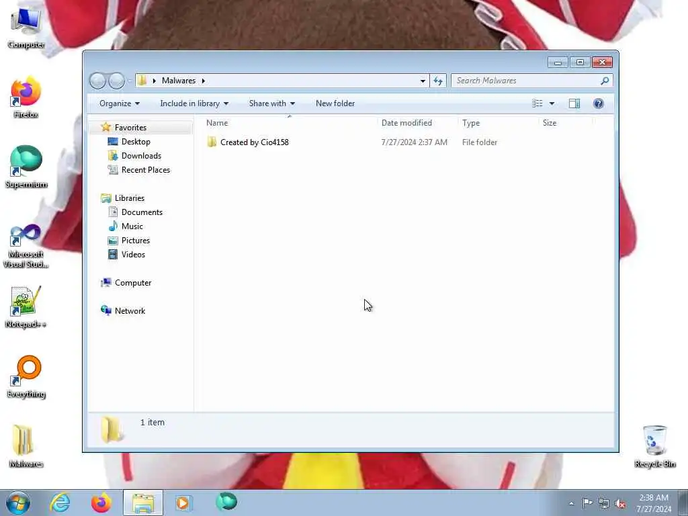Open Microsoft Visual Studio desktop shortcut
Screen dimensions: 688x516
coord(26,246)
